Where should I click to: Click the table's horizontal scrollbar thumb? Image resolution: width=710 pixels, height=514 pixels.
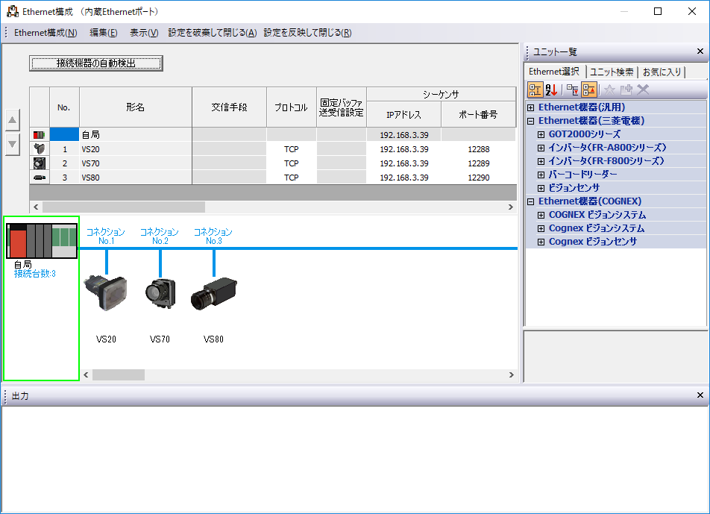123,207
